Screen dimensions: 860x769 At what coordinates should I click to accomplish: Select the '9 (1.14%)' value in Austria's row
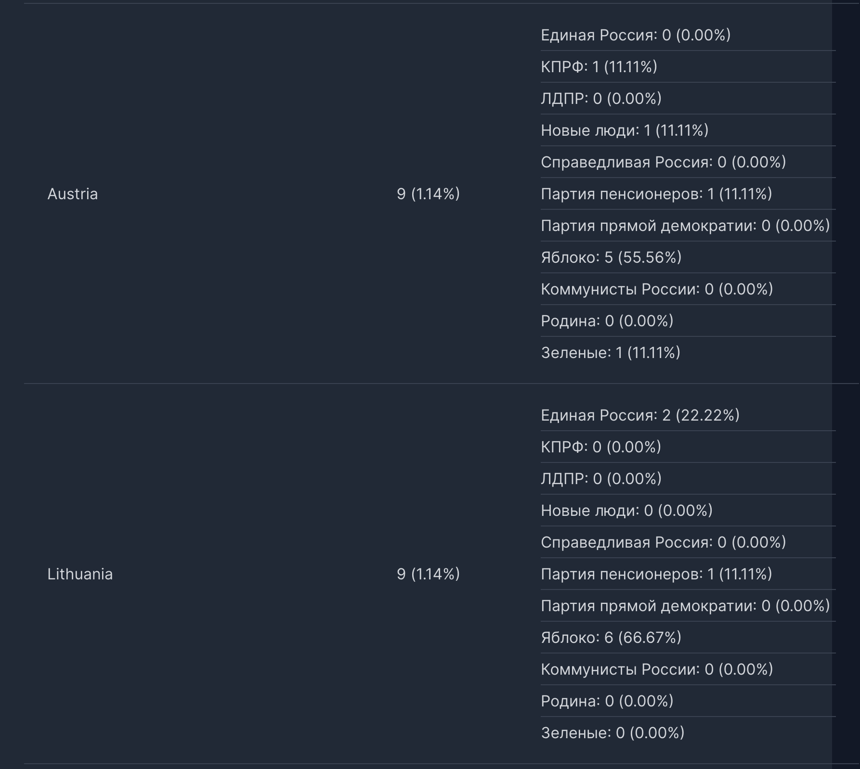tap(428, 194)
